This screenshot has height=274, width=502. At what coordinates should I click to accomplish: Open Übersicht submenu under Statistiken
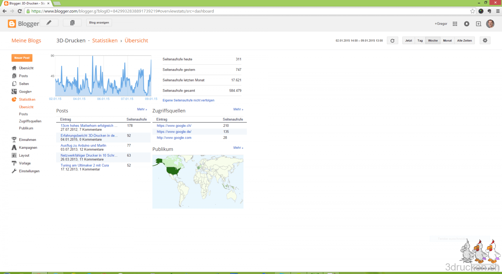click(x=26, y=107)
